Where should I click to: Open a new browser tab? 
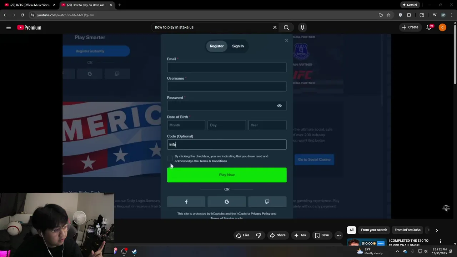[x=119, y=5]
